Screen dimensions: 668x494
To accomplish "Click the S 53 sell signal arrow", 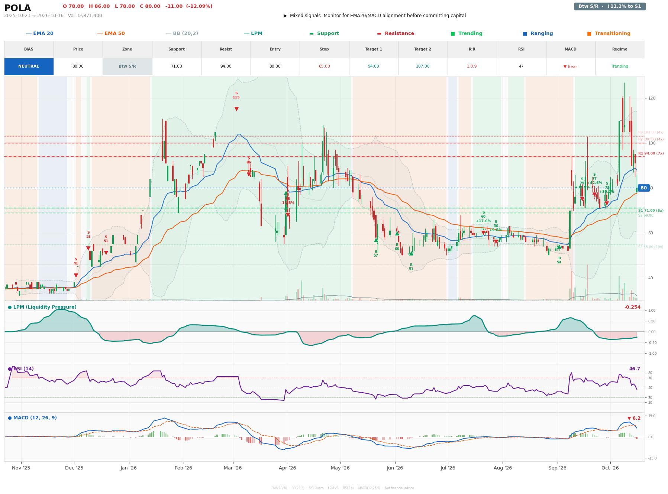I will [88, 248].
